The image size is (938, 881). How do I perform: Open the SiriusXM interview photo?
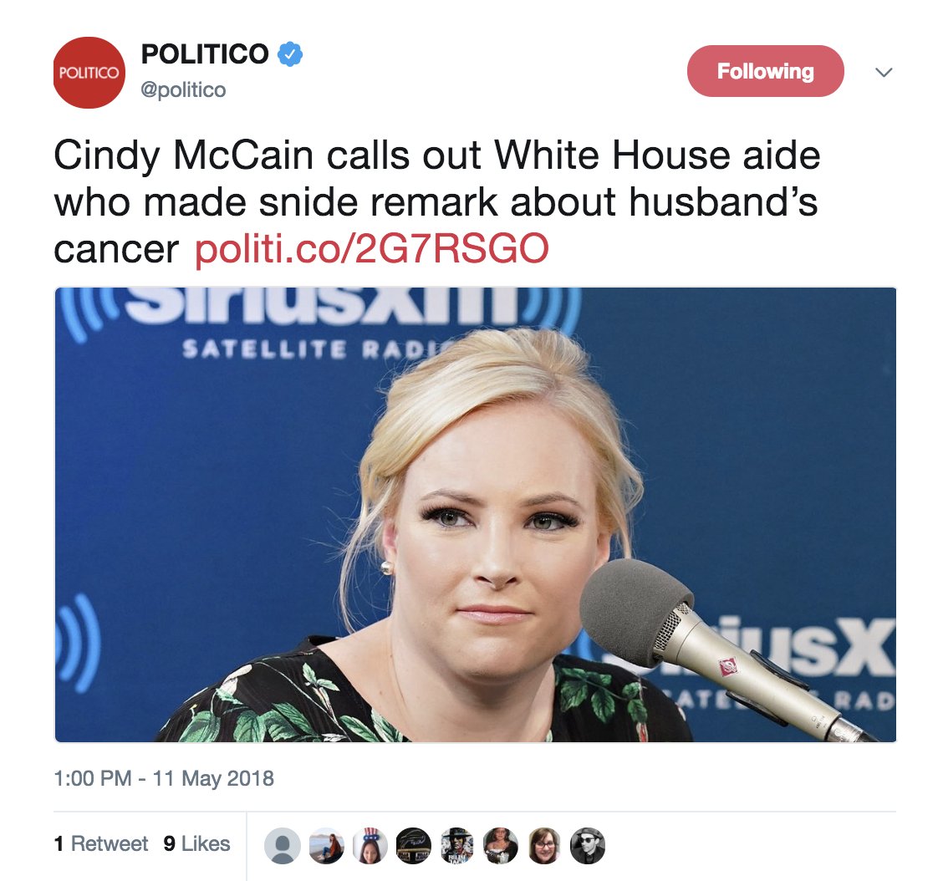point(476,515)
